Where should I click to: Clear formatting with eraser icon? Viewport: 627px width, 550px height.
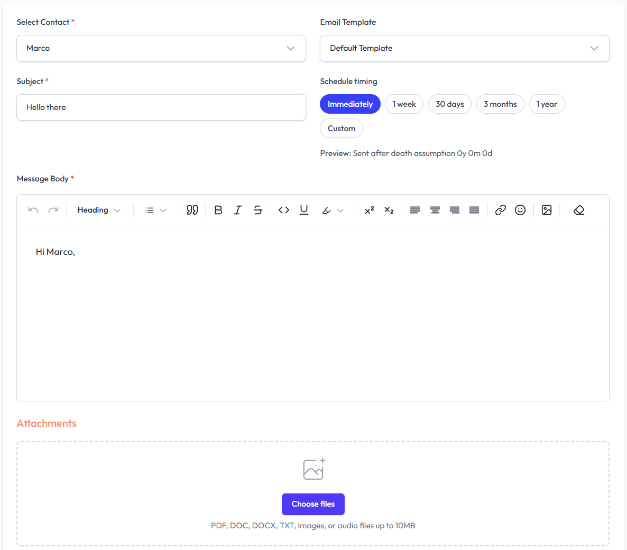pos(579,210)
